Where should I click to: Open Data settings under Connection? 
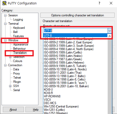click(x=16, y=69)
